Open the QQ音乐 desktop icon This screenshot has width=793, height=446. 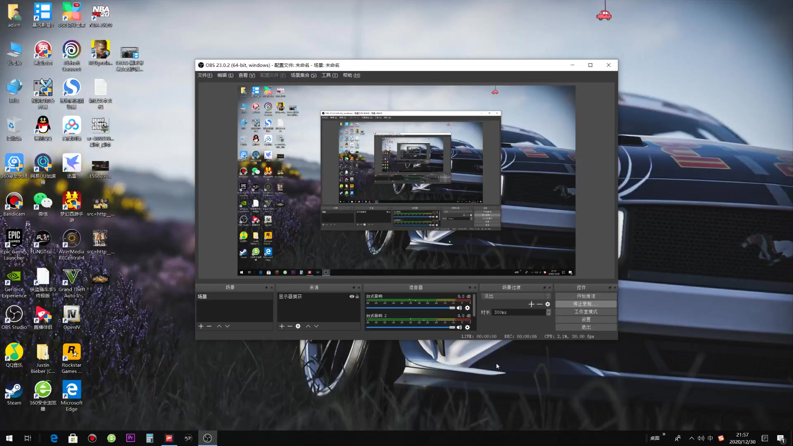14,355
